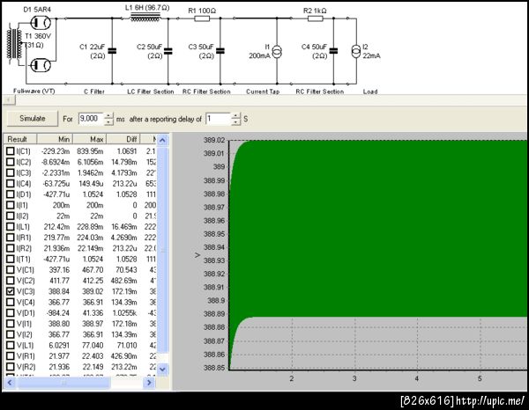Select the C1 22uF capacitor symbol
The width and height of the screenshot is (529, 410).
point(112,51)
